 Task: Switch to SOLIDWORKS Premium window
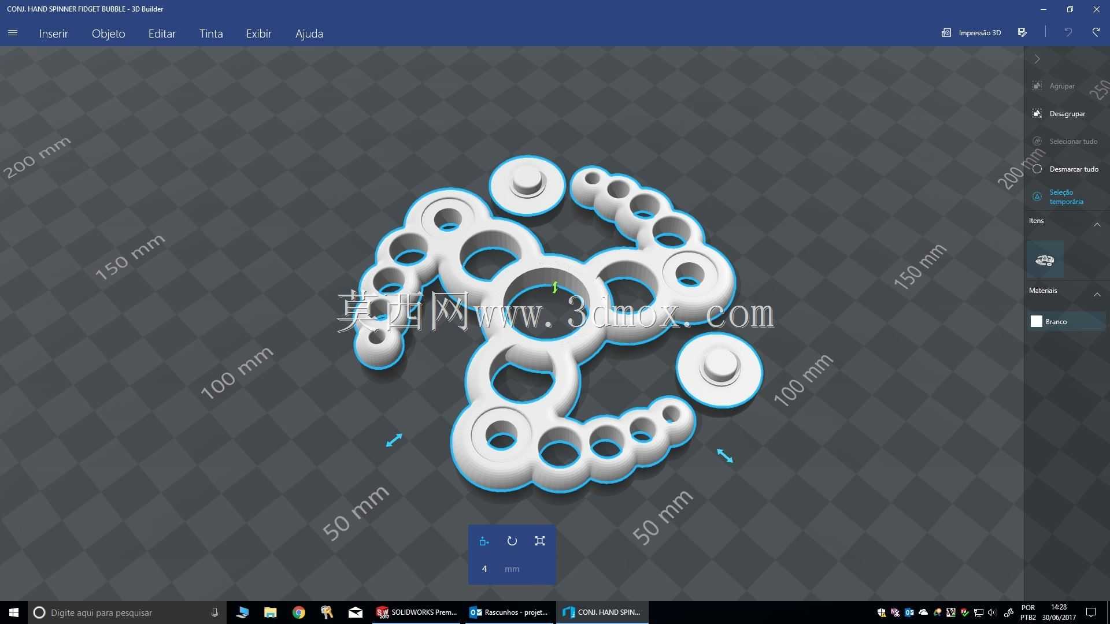tap(416, 612)
